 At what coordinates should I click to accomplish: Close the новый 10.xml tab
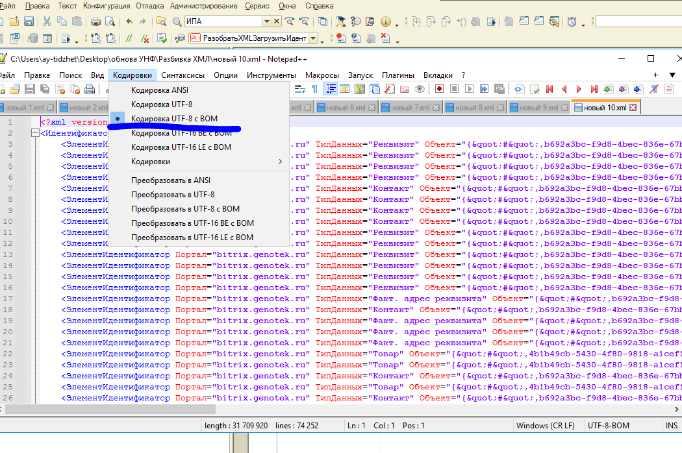(x=633, y=107)
